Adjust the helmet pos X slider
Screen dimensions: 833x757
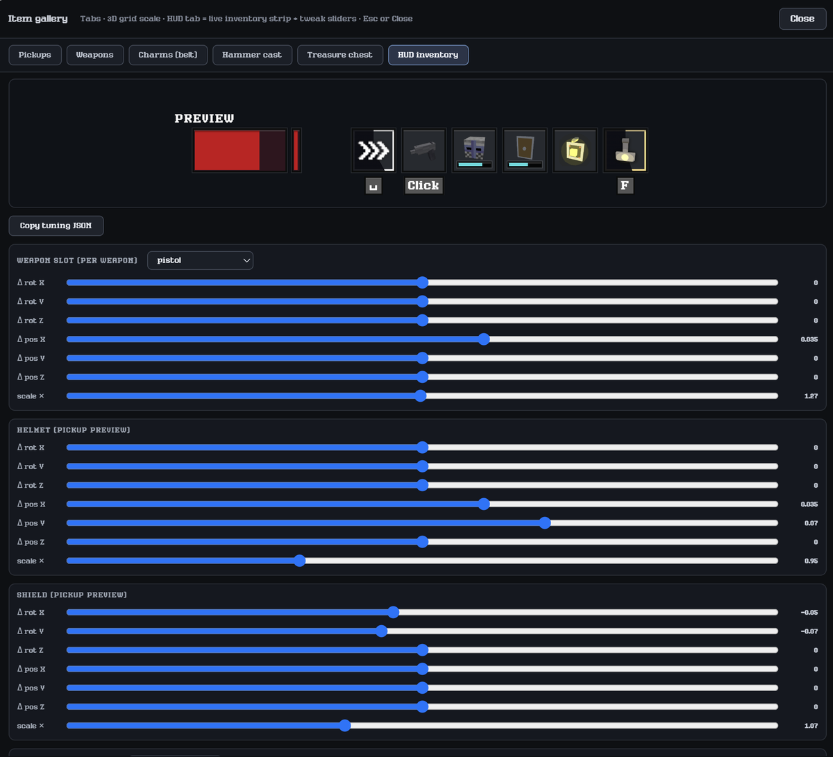[x=422, y=504]
